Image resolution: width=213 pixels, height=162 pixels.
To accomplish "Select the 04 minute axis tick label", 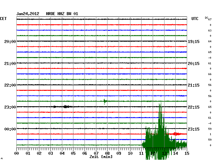I will [62, 153].
